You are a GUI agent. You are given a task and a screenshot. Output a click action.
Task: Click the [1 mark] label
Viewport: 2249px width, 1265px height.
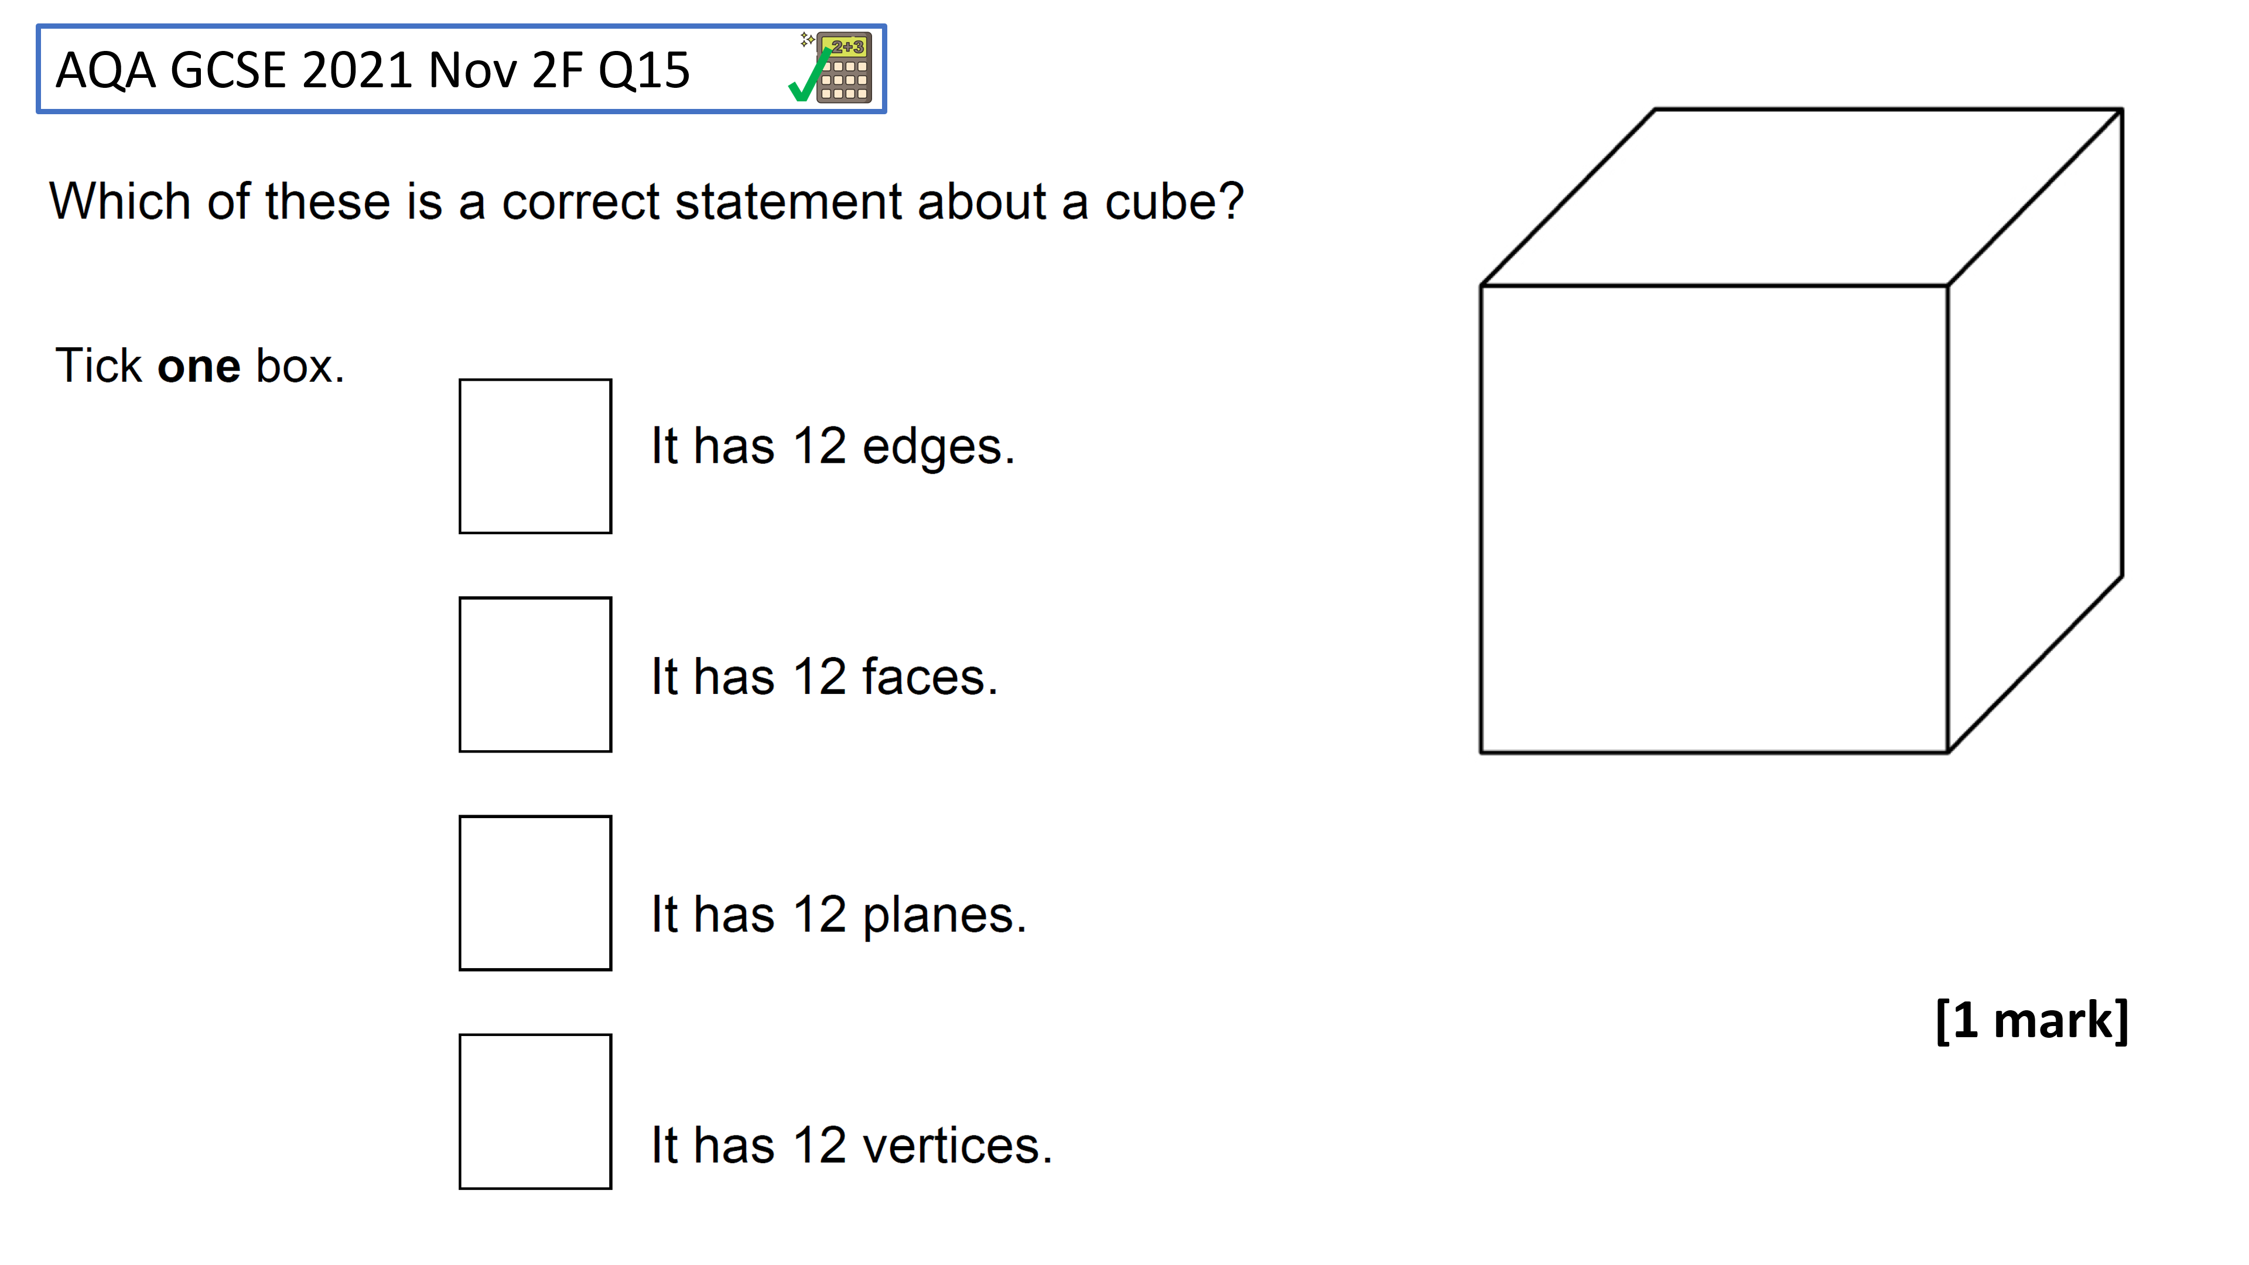pyautogui.click(x=2032, y=1020)
